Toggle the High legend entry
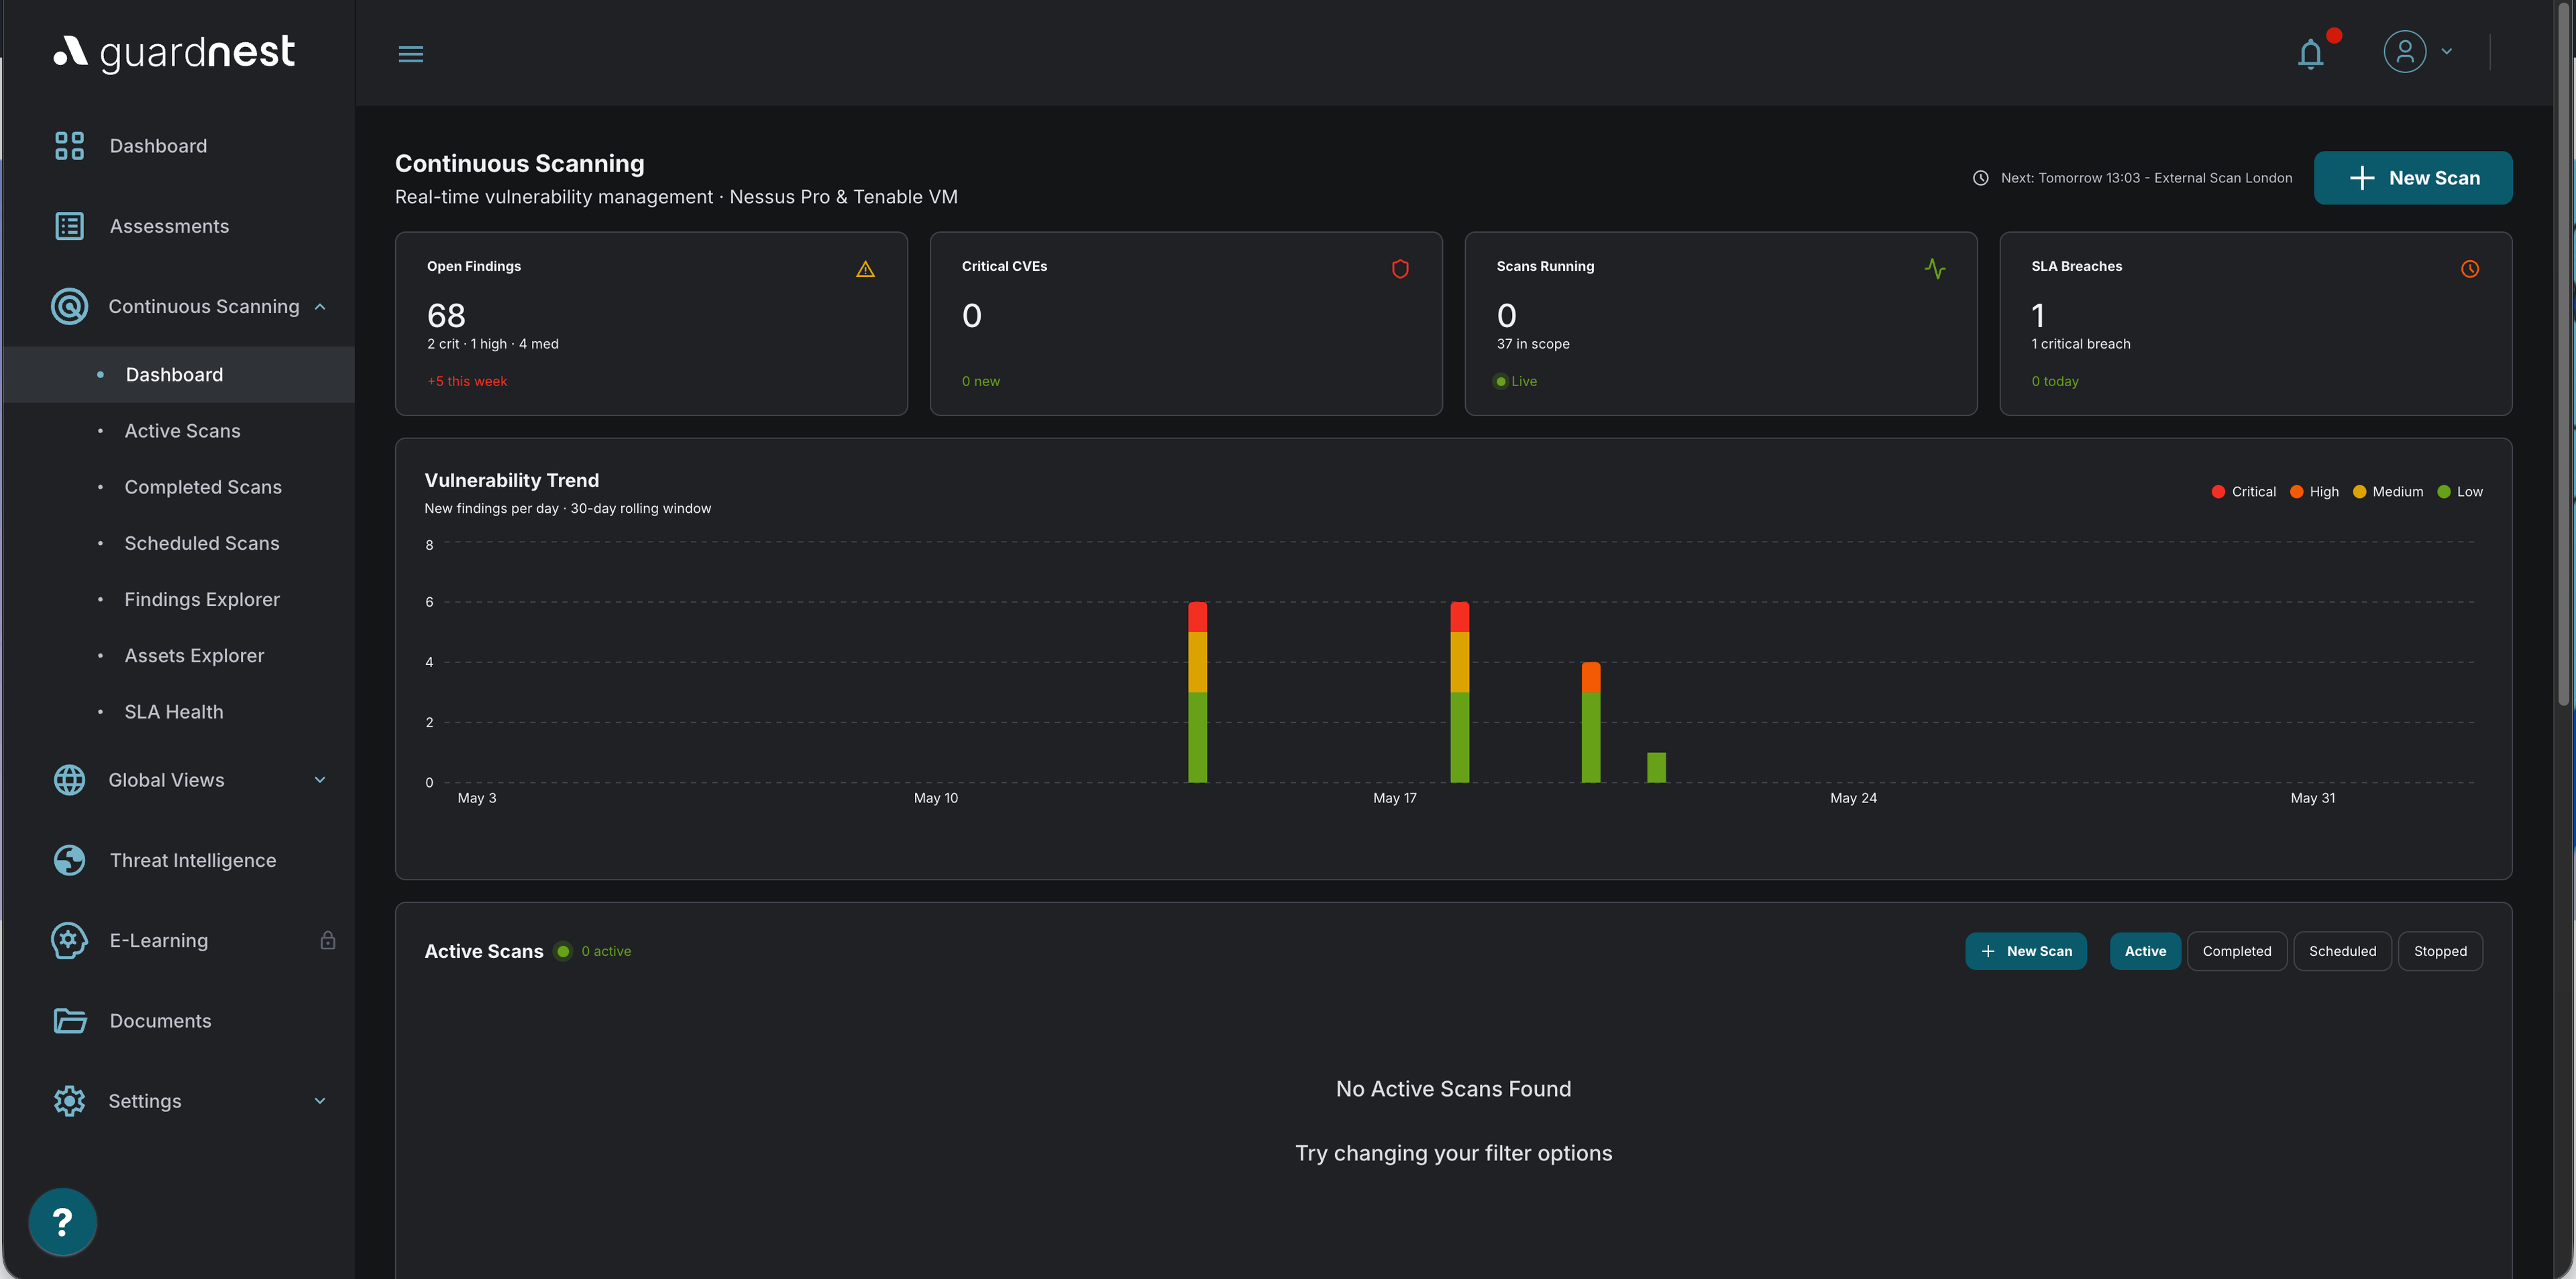The height and width of the screenshot is (1279, 2576). pos(2314,491)
